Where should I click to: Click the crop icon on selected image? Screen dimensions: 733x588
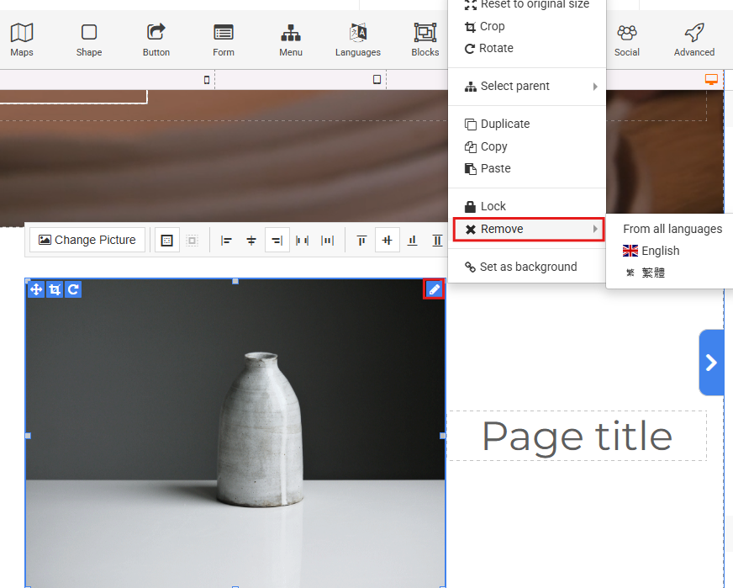click(55, 289)
